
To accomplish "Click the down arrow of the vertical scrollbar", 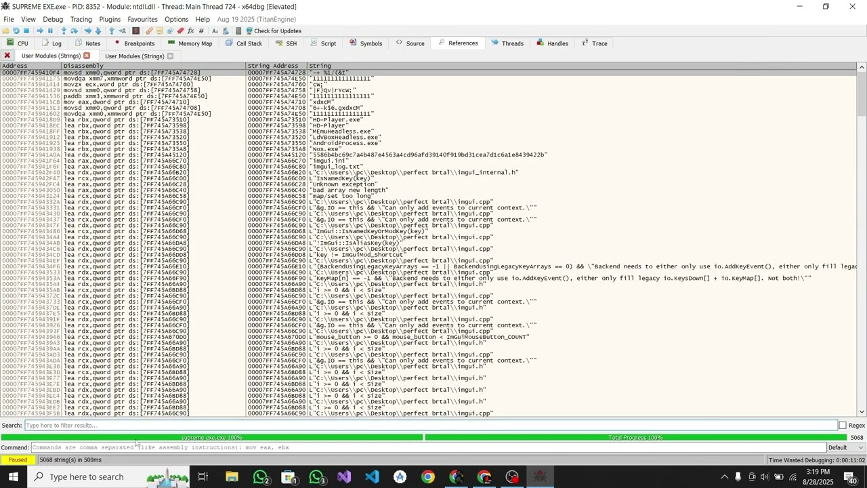I will (x=862, y=412).
